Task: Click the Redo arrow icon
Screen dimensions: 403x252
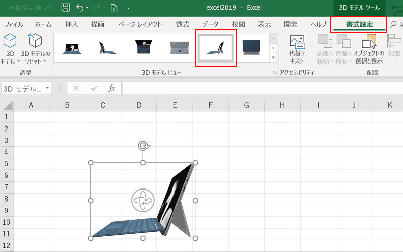Action: (97, 8)
